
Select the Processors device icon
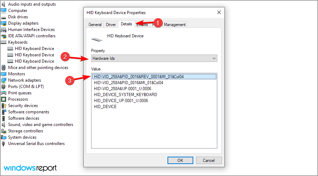click(x=4, y=99)
